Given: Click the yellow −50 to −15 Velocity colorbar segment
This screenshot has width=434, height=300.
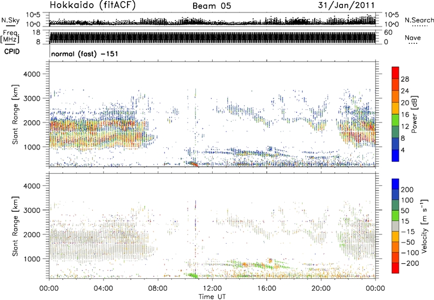Looking at the screenshot, I should coord(395,237).
